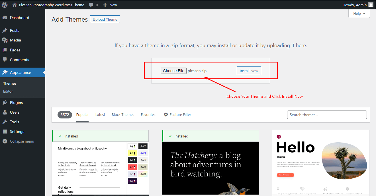Focus the Search themes input field
This screenshot has height=196, width=376.
pyautogui.click(x=327, y=115)
